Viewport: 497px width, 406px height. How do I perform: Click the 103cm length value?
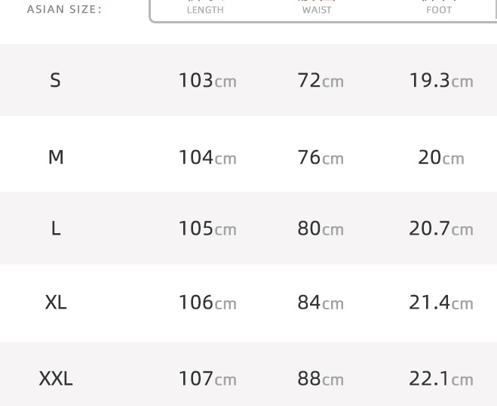point(207,80)
